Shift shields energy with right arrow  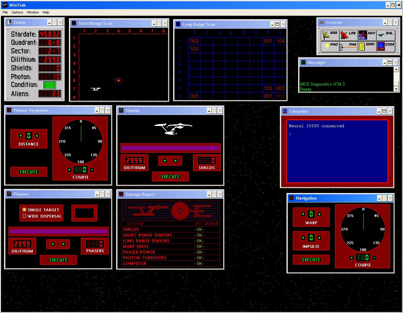tap(175, 161)
